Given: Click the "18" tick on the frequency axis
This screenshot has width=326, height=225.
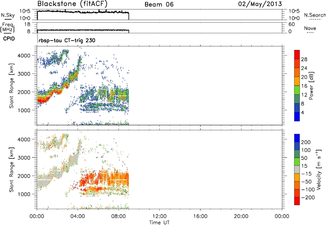Looking at the screenshot, I should [x=27, y=24].
